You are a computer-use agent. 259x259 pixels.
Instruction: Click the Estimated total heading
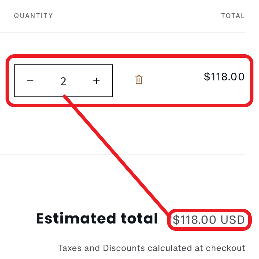(x=97, y=219)
